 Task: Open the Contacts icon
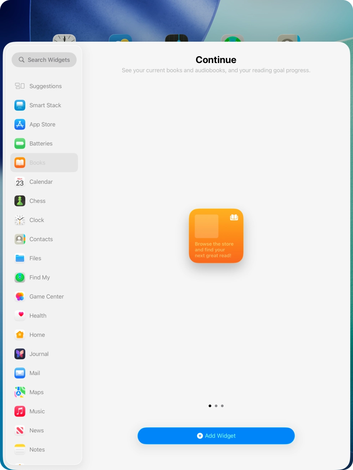(20, 239)
